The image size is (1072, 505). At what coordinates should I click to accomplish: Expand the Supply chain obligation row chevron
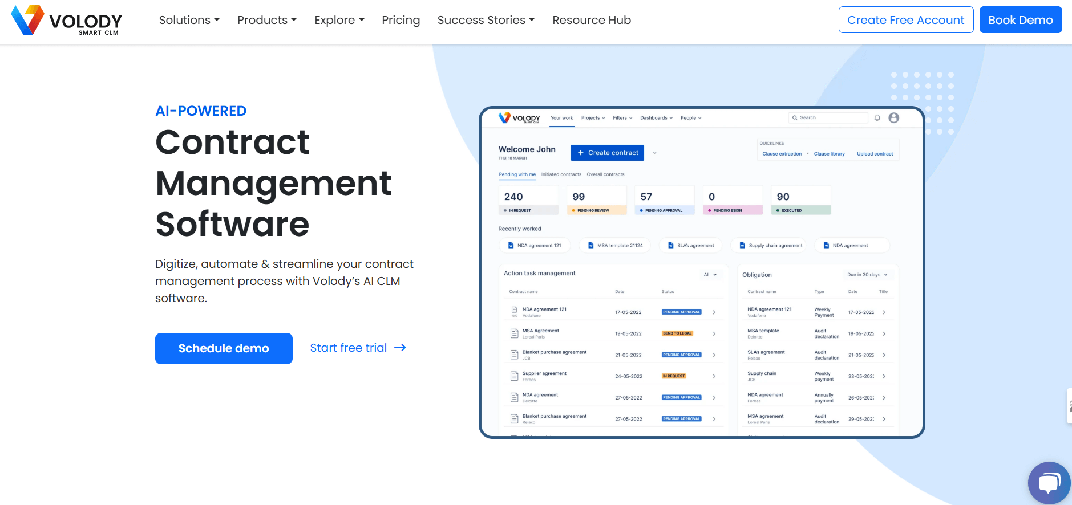click(x=884, y=376)
